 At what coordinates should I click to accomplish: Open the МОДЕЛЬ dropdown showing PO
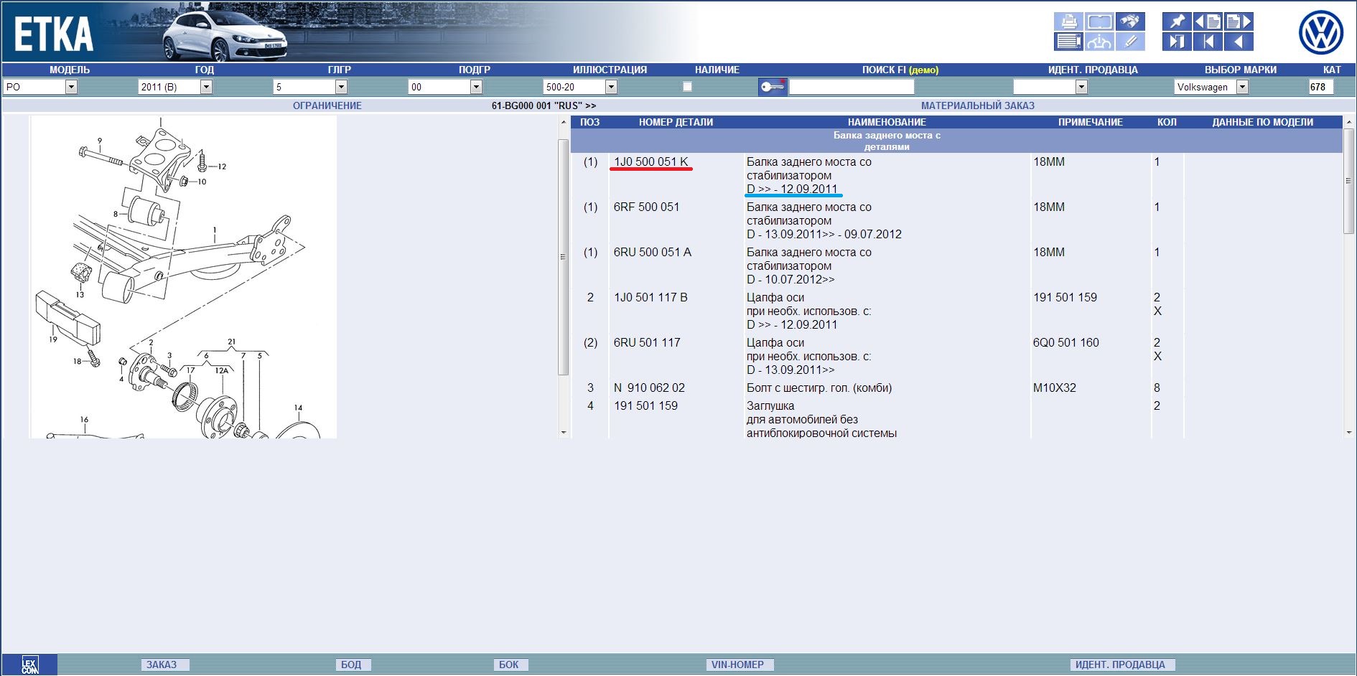(x=70, y=87)
